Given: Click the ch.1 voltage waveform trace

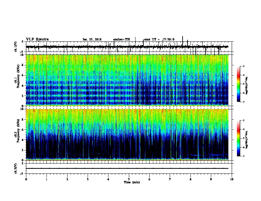Looking at the screenshot, I should (x=127, y=47).
